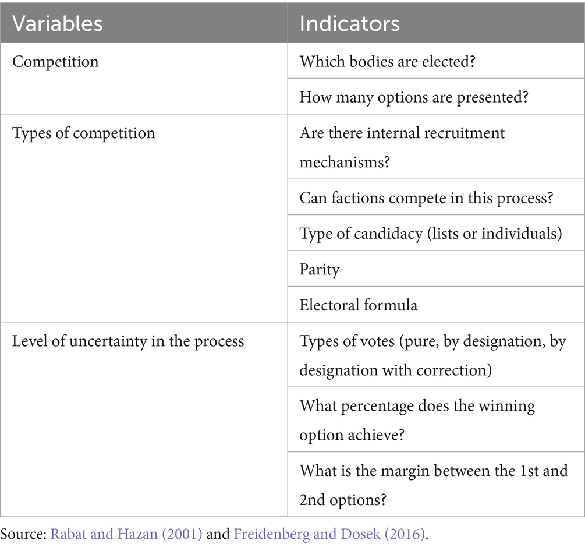585x547 pixels.
Task: Click the 'How many options are presented?' row
Action: 436,96
